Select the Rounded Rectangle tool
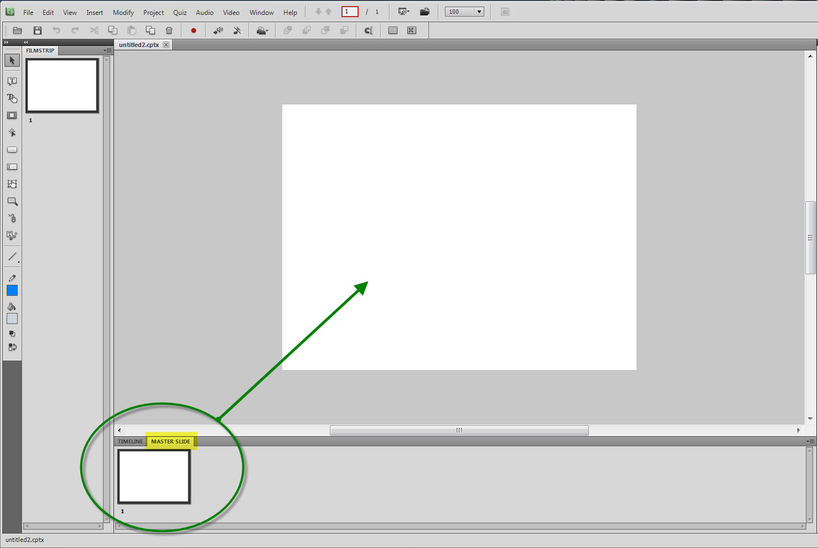 tap(12, 149)
